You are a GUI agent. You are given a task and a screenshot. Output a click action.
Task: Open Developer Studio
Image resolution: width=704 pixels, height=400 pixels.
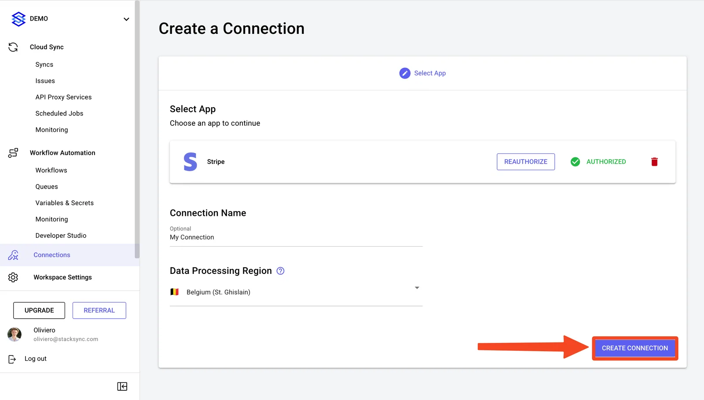pos(61,236)
